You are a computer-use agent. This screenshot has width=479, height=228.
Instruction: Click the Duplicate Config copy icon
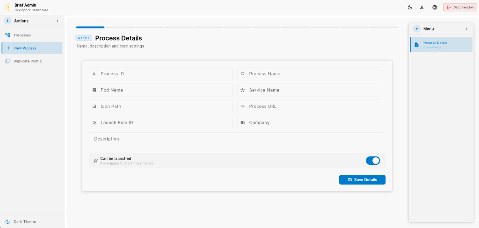point(7,61)
